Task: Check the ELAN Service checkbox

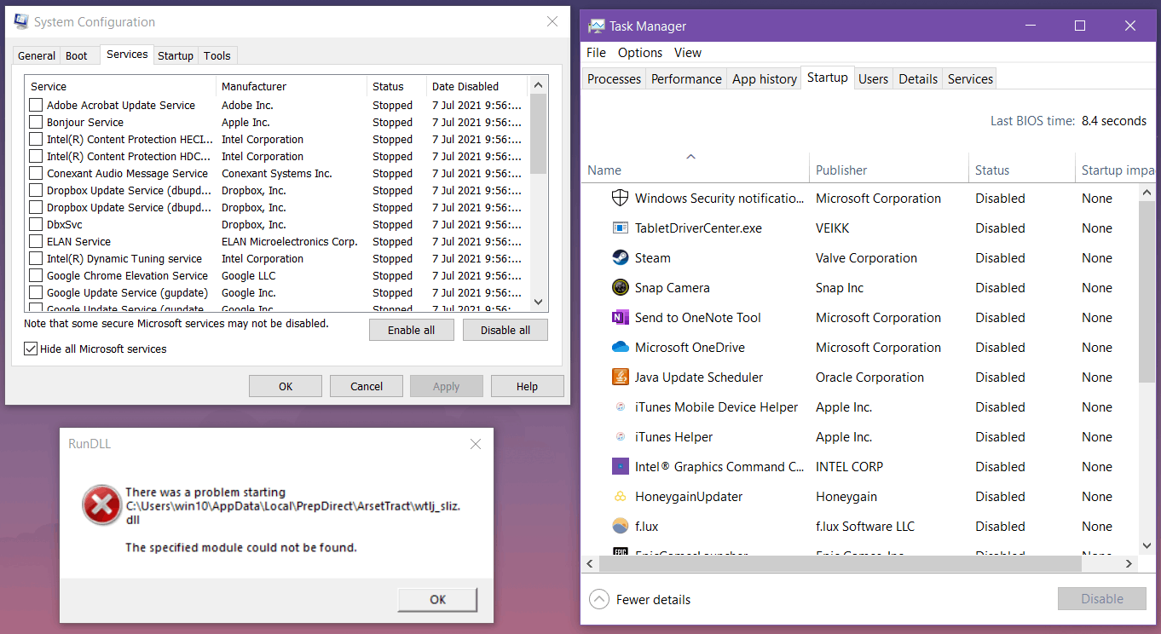Action: 36,241
